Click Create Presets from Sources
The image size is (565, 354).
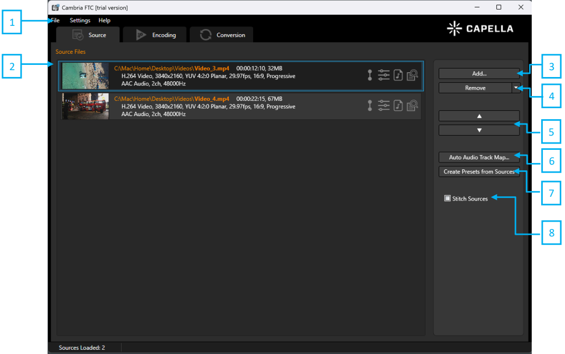478,171
